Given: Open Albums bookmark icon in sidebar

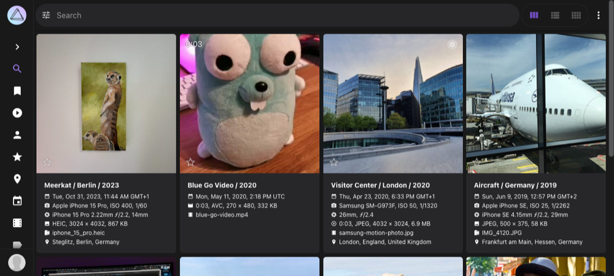Looking at the screenshot, I should pyautogui.click(x=17, y=91).
